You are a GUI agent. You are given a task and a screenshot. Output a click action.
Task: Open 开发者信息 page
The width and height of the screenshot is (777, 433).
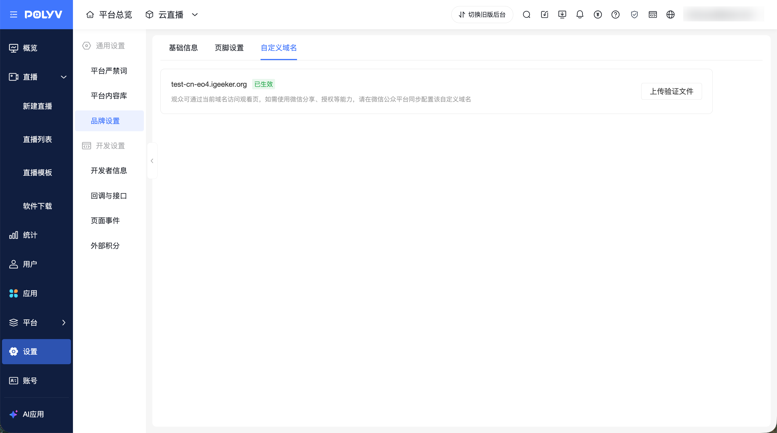coord(109,171)
